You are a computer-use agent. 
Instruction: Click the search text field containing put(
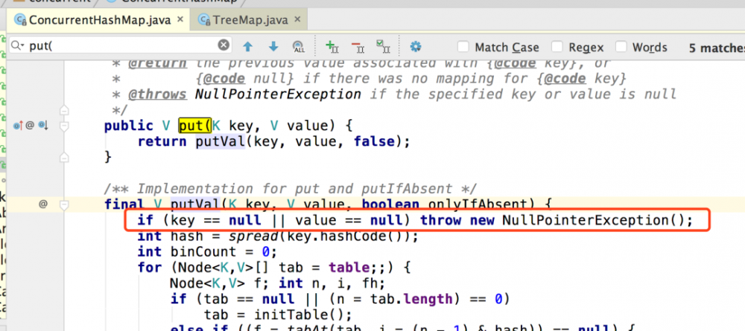click(121, 45)
